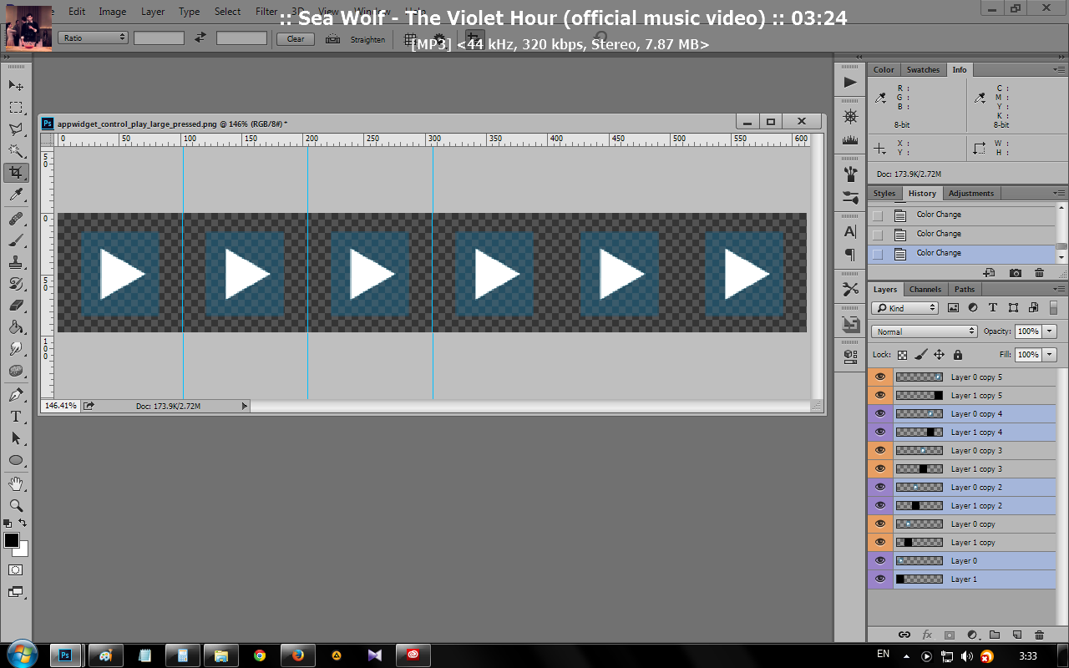Viewport: 1069px width, 668px height.
Task: Open the collapsed Character panel icon
Action: (850, 231)
